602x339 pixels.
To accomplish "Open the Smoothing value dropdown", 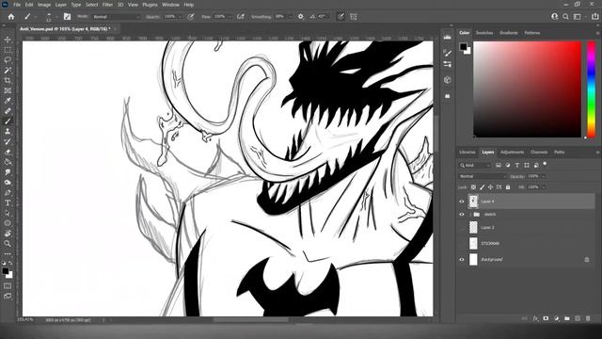I will coord(290,17).
